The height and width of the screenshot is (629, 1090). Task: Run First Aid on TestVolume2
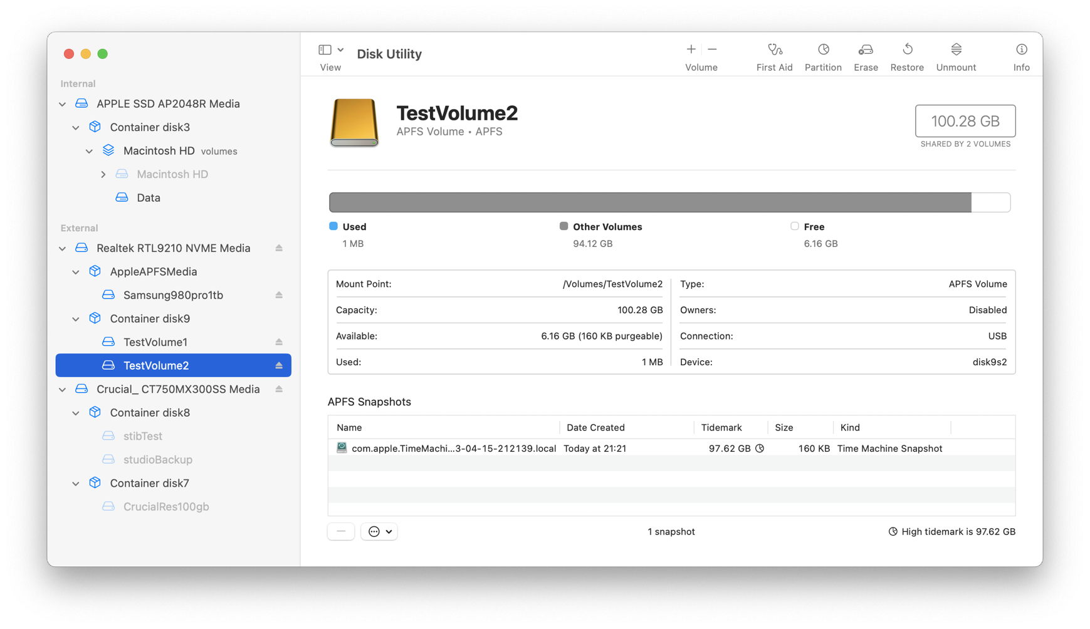coord(775,55)
